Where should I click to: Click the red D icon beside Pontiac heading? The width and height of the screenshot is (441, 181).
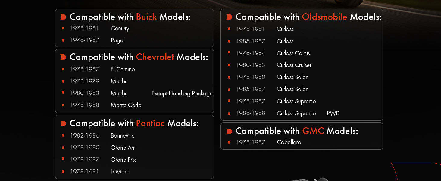tap(63, 124)
